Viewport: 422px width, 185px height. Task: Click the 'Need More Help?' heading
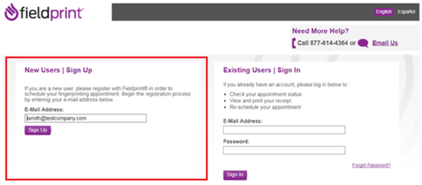click(x=321, y=31)
